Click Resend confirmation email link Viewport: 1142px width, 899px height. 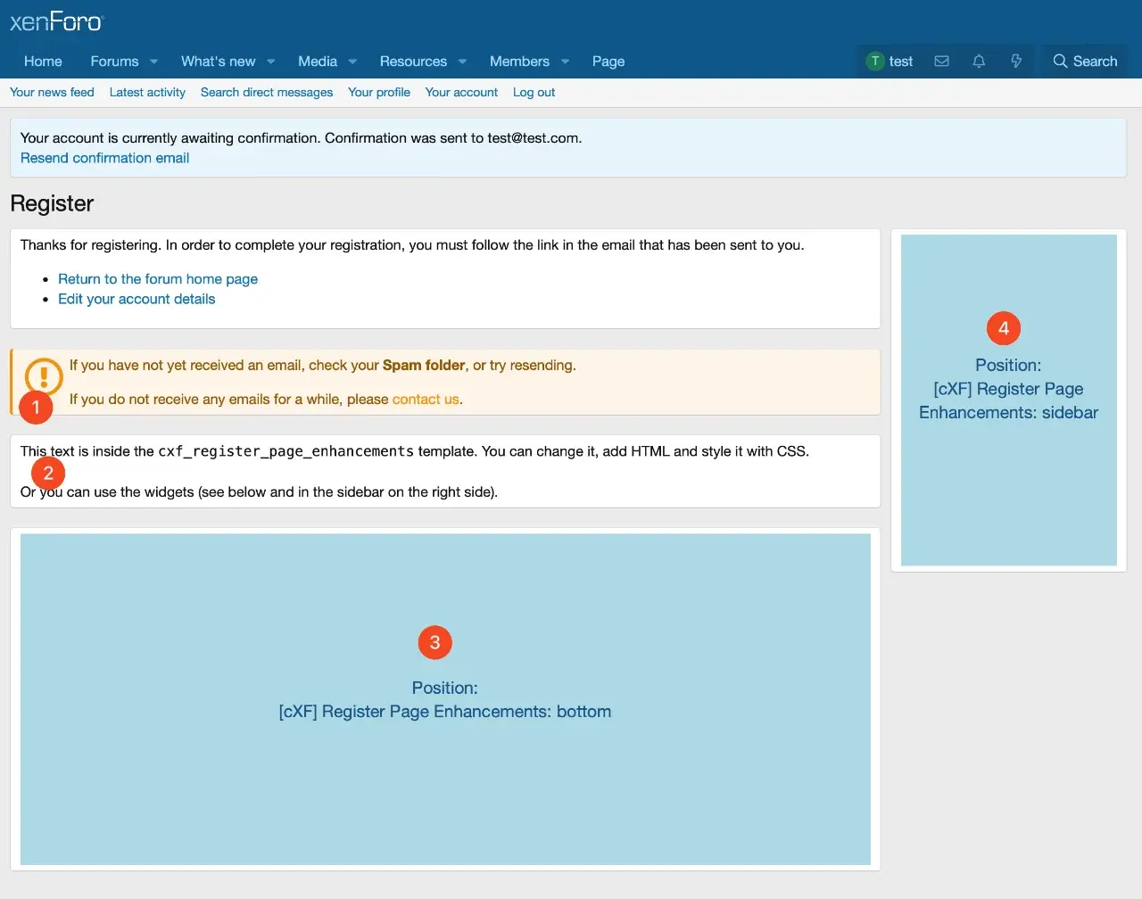(104, 158)
